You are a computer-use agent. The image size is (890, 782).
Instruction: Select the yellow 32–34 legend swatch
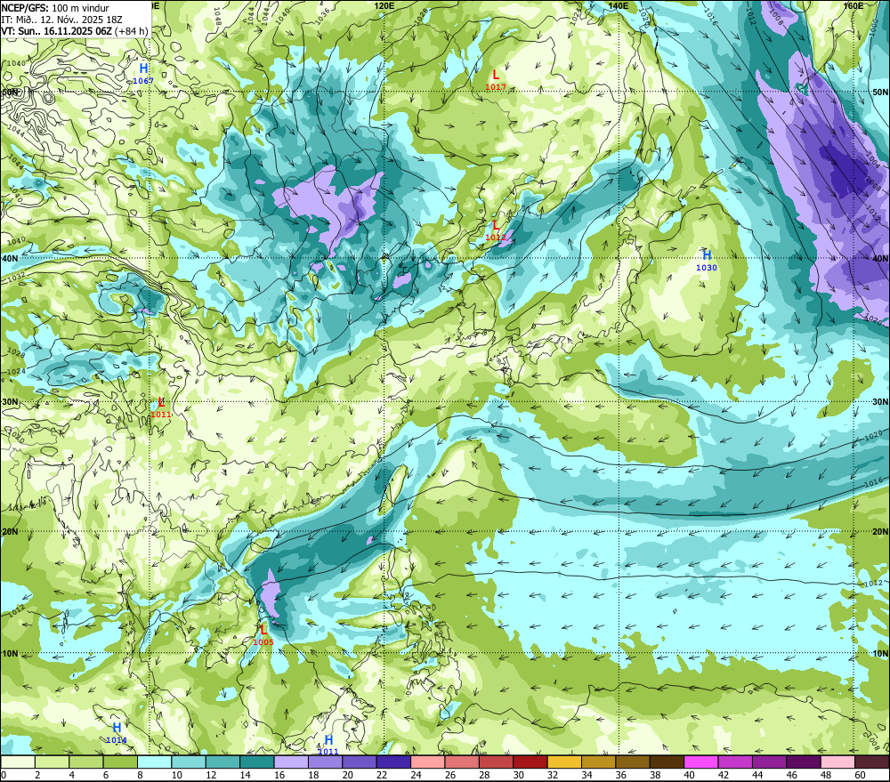(564, 762)
